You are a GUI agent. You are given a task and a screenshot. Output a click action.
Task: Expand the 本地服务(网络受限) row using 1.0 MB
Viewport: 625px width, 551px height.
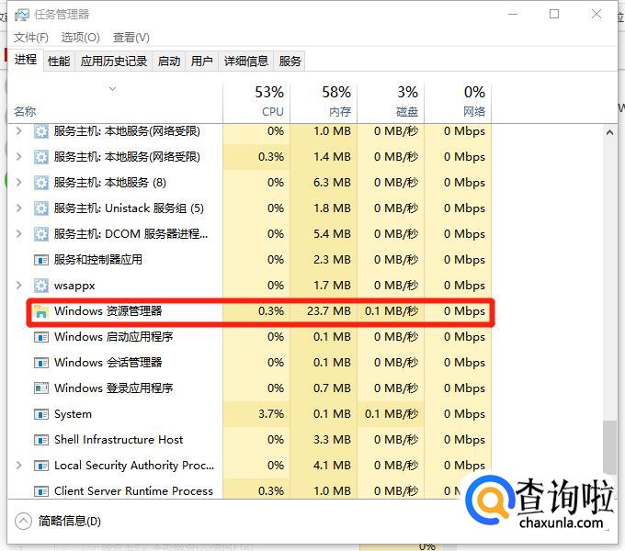click(x=18, y=131)
